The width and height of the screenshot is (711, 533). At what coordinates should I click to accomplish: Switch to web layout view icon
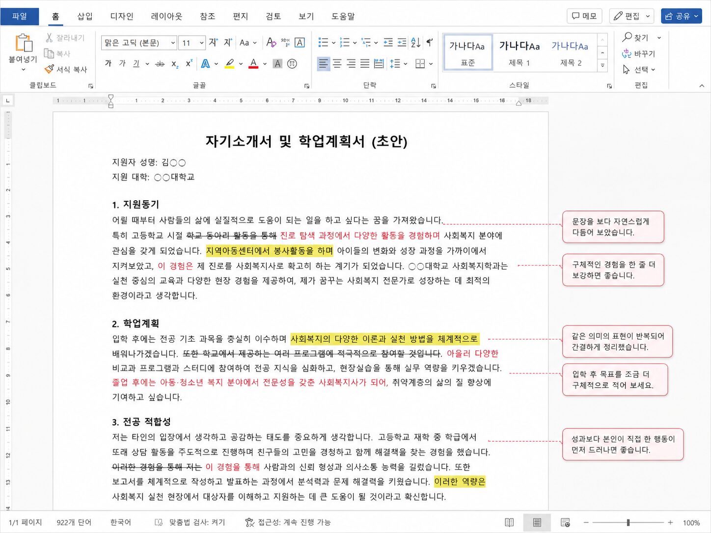pyautogui.click(x=565, y=522)
